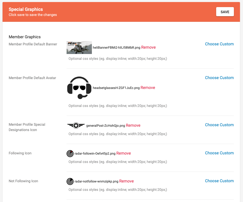Remove the generalPost designation icon file
This screenshot has height=202, width=243.
pos(133,125)
